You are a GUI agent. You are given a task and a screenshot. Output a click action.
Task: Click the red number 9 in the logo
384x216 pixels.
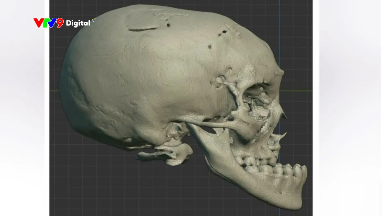(60, 23)
